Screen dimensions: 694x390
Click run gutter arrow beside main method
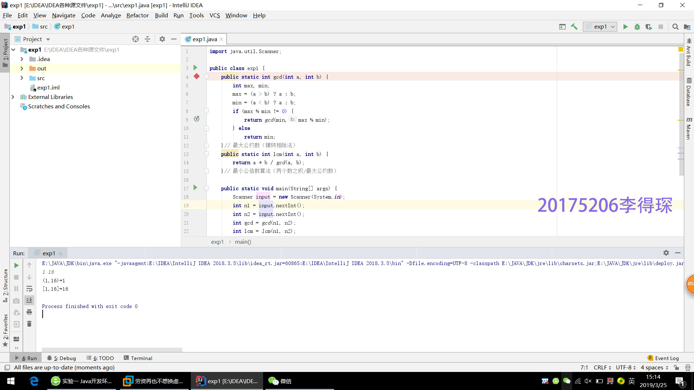pos(196,188)
